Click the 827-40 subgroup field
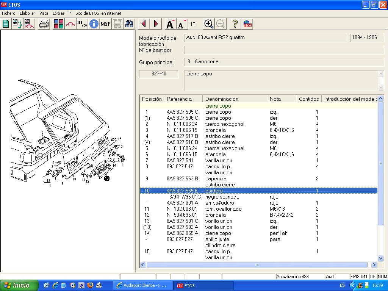388x291 pixels. tap(159, 74)
